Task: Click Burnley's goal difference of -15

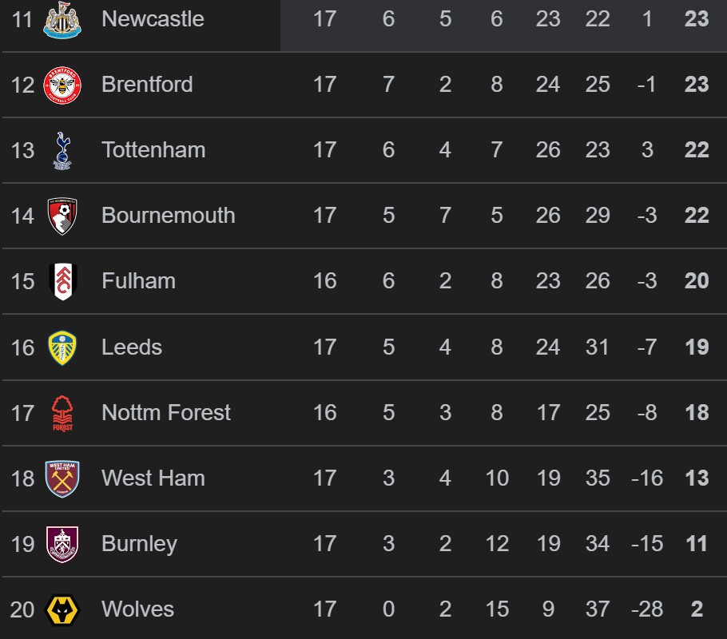Action: pyautogui.click(x=646, y=544)
